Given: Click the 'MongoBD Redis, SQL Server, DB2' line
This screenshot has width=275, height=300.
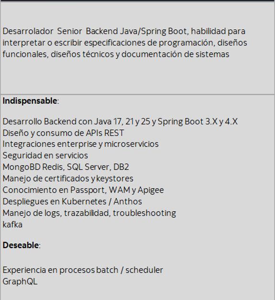Looking at the screenshot, I should tap(66, 167).
